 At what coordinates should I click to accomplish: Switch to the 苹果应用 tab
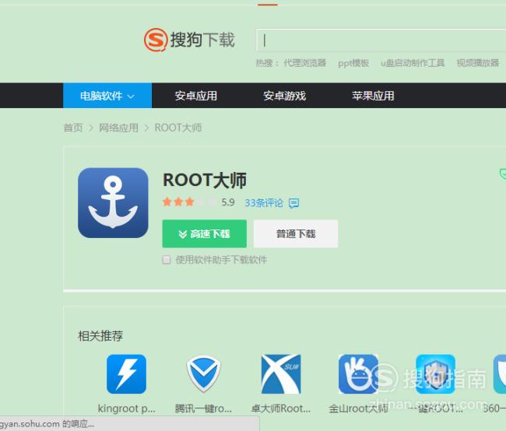point(373,96)
